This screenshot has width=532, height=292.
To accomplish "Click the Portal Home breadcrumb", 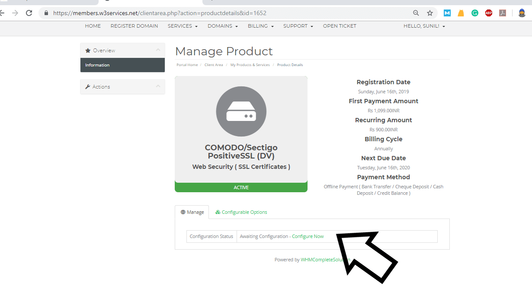I will [187, 65].
